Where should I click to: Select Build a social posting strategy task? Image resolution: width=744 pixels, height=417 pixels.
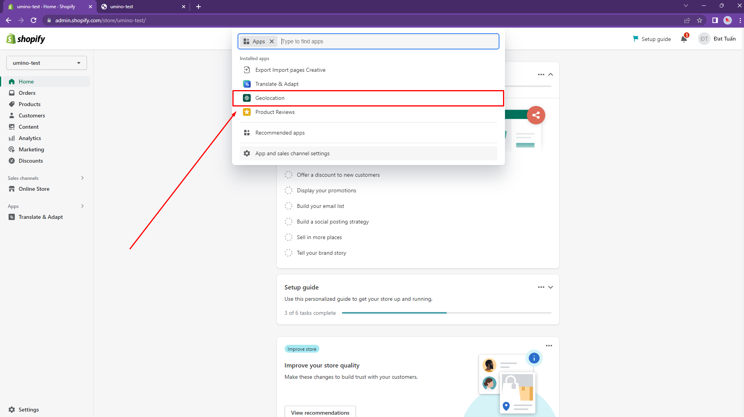click(333, 222)
